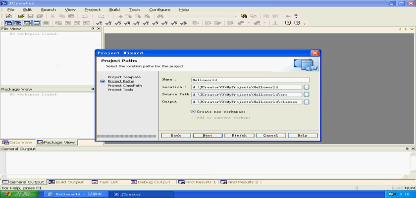This screenshot has height=198, width=416.
Task: Click the Next button in wizard
Action: click(208, 136)
